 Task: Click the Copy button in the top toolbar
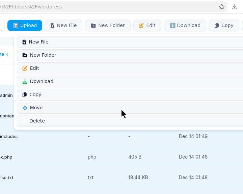(224, 25)
